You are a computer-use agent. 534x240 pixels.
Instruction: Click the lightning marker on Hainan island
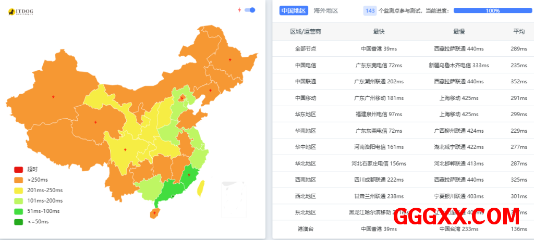[x=154, y=213]
